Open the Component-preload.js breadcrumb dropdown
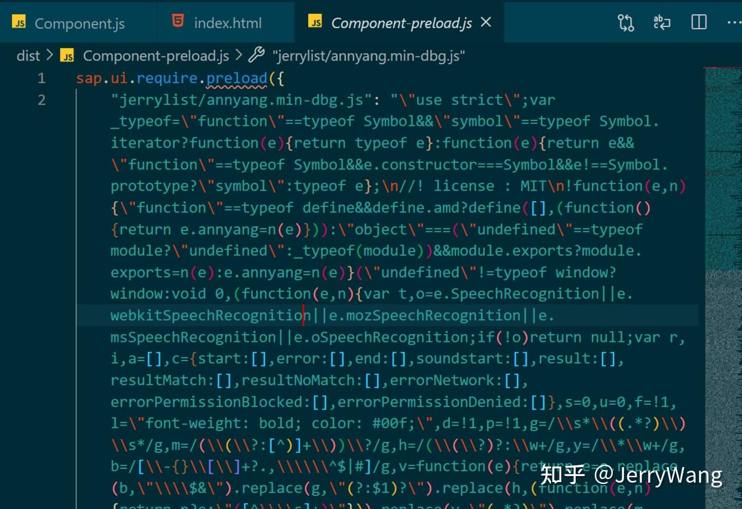Viewport: 742px width, 509px height. pyautogui.click(x=154, y=55)
